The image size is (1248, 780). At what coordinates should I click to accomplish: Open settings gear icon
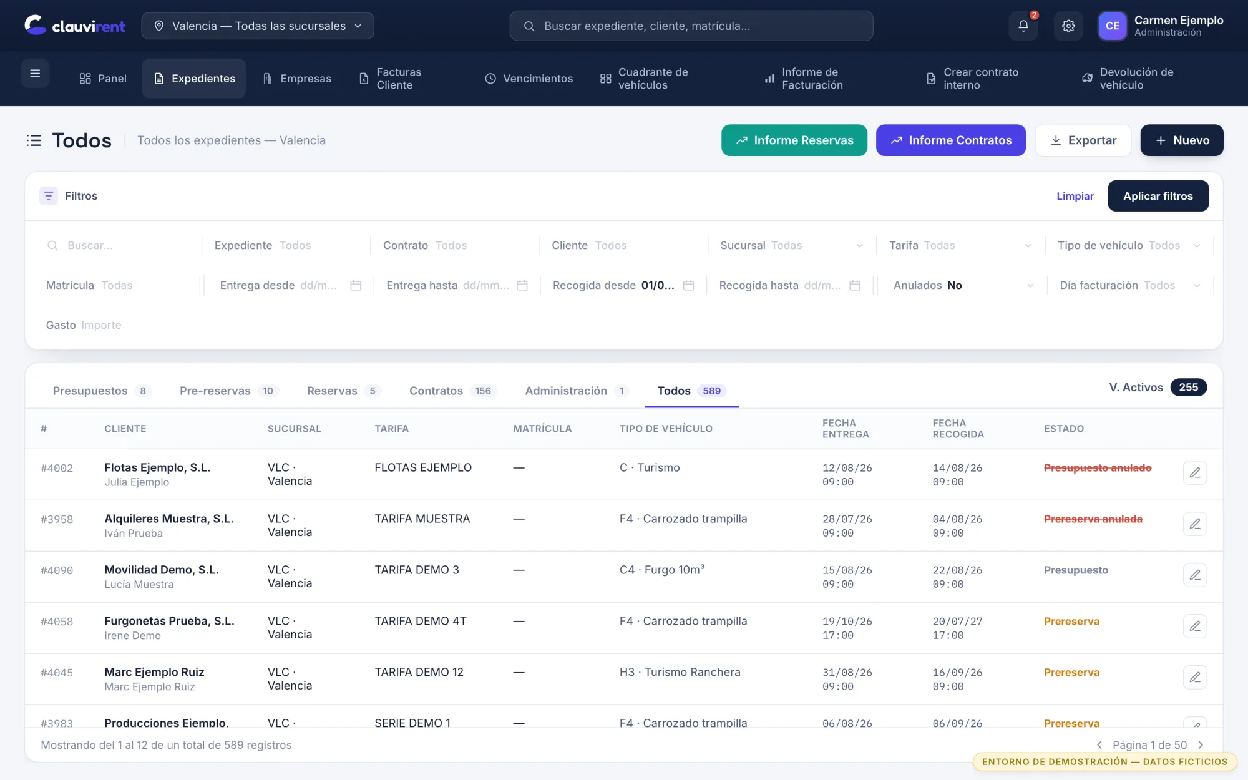click(1068, 26)
